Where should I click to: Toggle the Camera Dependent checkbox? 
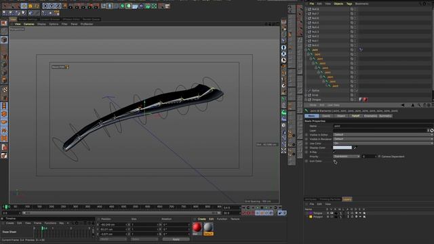tap(380, 157)
